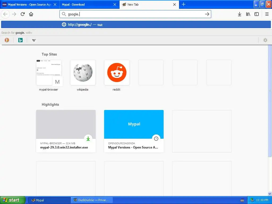
Task: Search with DuckDuckGo engine icon
Action: point(7,40)
